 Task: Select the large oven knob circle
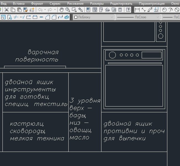click(112, 55)
